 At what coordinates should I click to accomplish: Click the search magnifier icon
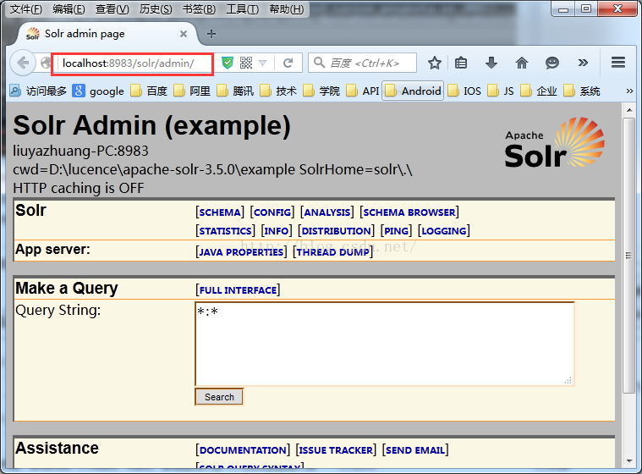(319, 63)
